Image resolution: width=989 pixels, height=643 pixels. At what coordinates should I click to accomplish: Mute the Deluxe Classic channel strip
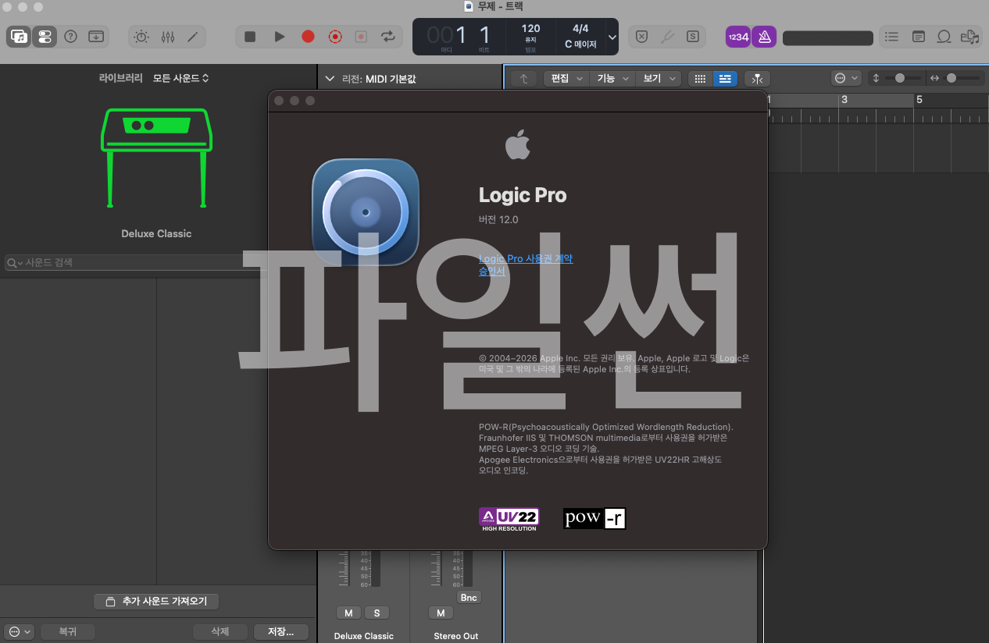coord(348,613)
